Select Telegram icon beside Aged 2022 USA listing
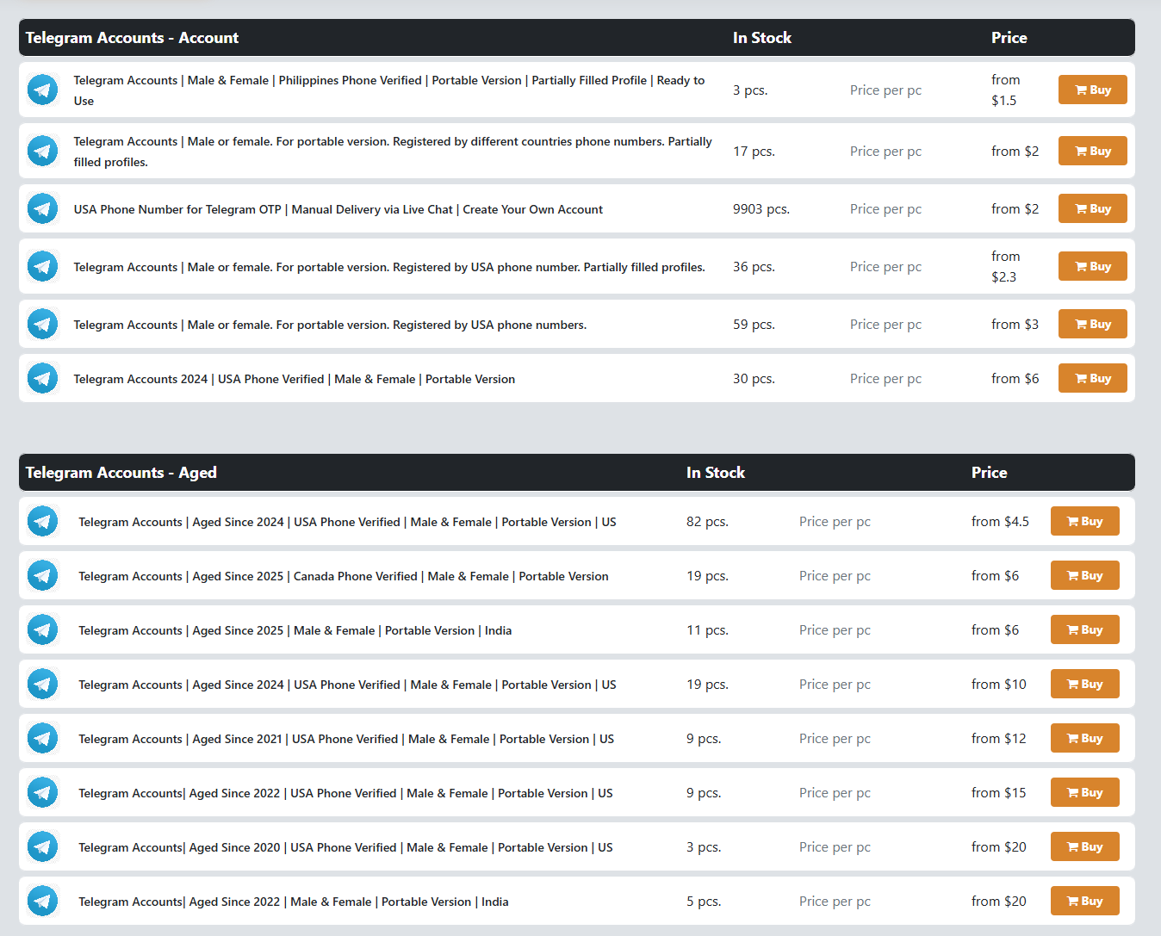The image size is (1161, 936). pos(42,792)
